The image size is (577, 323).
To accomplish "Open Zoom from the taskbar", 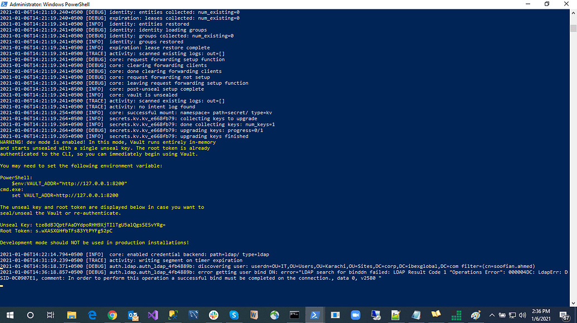I will coord(355,315).
